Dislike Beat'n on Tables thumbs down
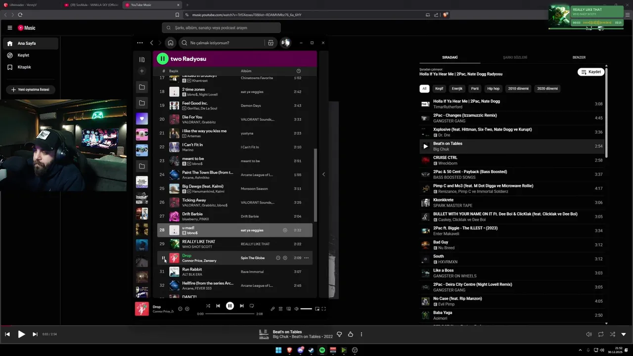 click(339, 334)
